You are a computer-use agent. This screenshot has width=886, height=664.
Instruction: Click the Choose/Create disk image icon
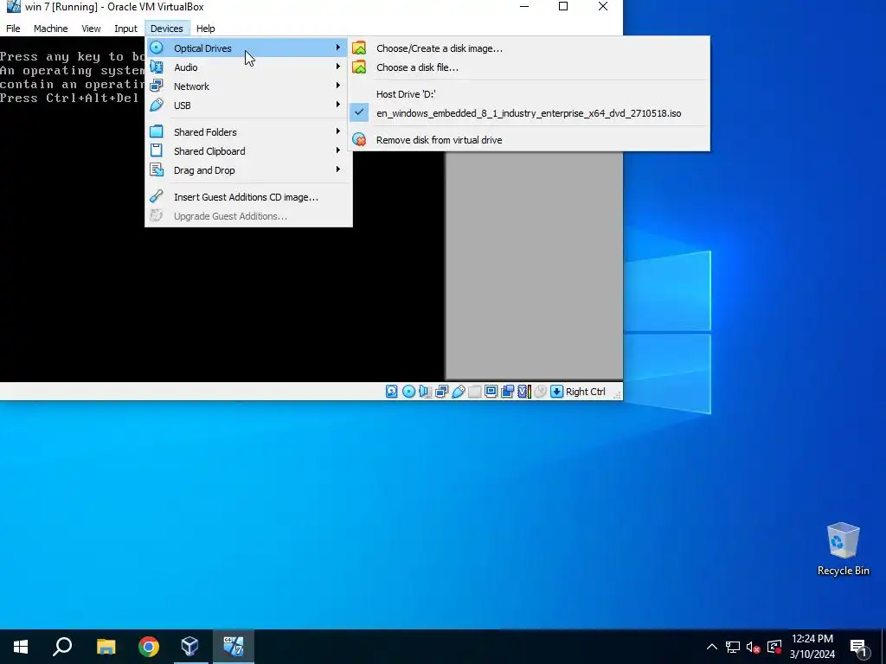pyautogui.click(x=359, y=48)
